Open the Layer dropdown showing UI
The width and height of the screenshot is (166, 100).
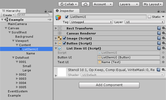point(144,22)
